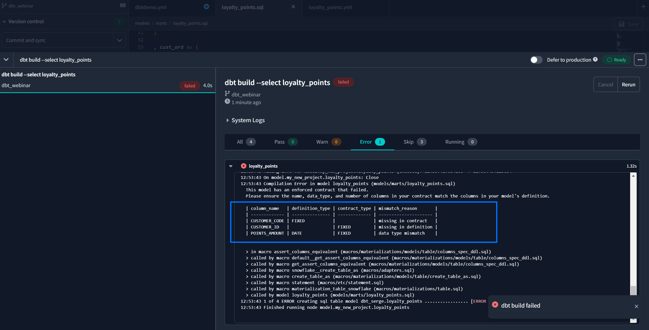Open the loyalty_points.yml file tab
This screenshot has height=330, width=649.
pos(330,7)
